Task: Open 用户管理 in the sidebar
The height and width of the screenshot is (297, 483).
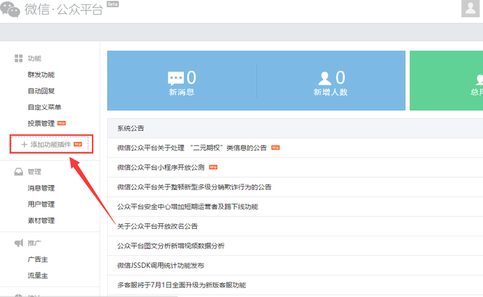Action: 41,204
